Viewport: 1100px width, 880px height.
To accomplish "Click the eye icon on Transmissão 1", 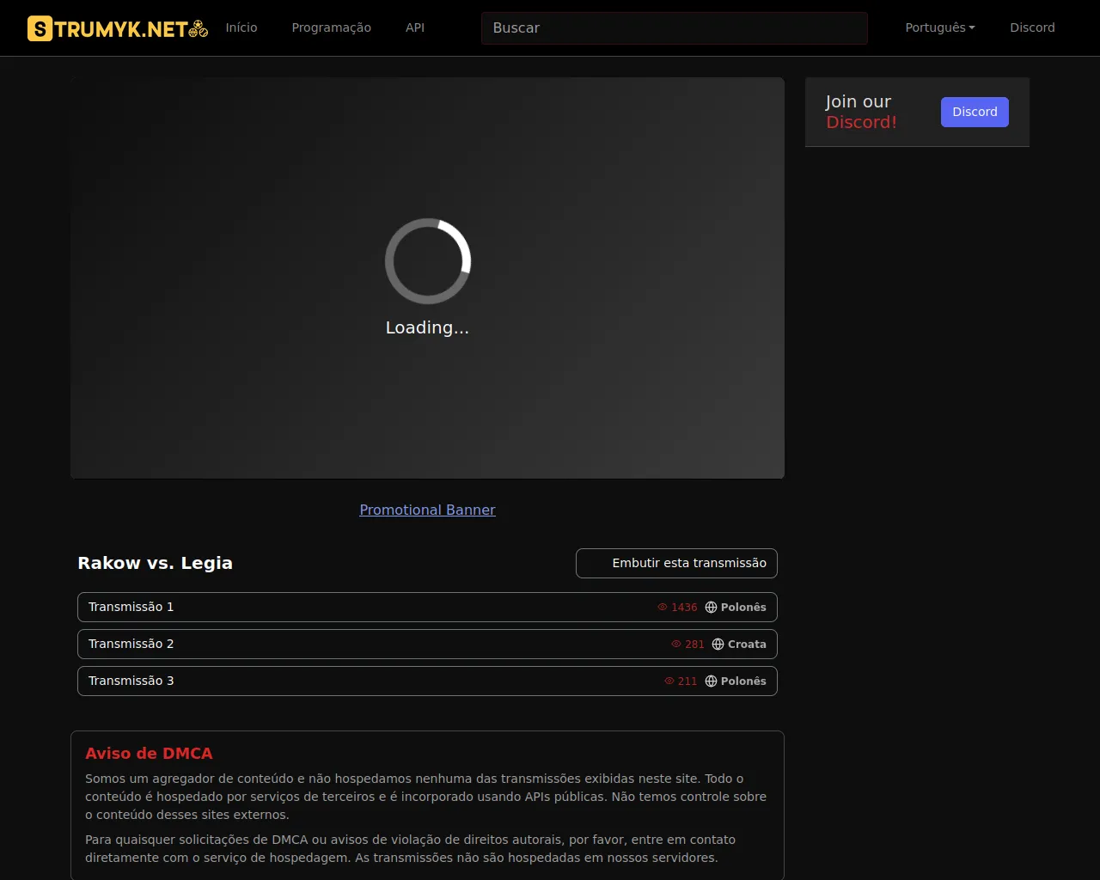I will point(663,608).
